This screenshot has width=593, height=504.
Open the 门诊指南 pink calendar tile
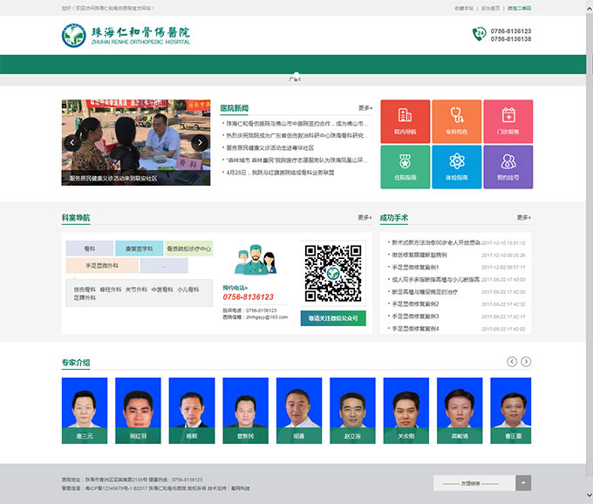point(508,120)
